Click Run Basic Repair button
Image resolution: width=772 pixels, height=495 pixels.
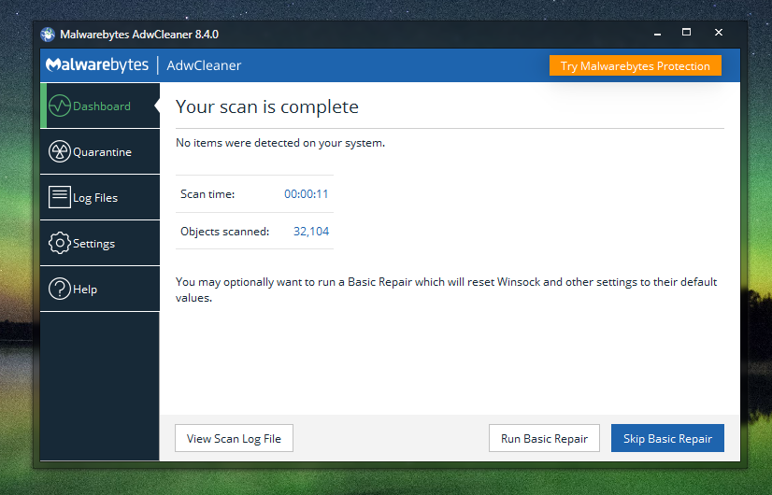coord(544,438)
